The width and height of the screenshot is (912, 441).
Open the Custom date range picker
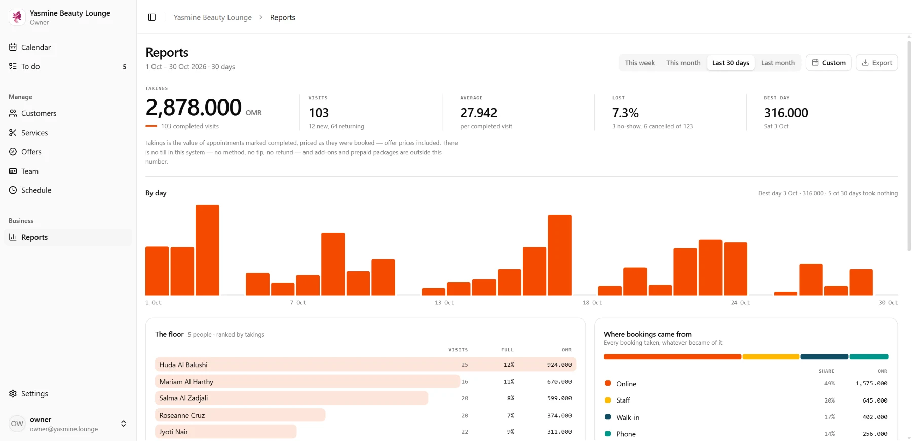pyautogui.click(x=828, y=63)
